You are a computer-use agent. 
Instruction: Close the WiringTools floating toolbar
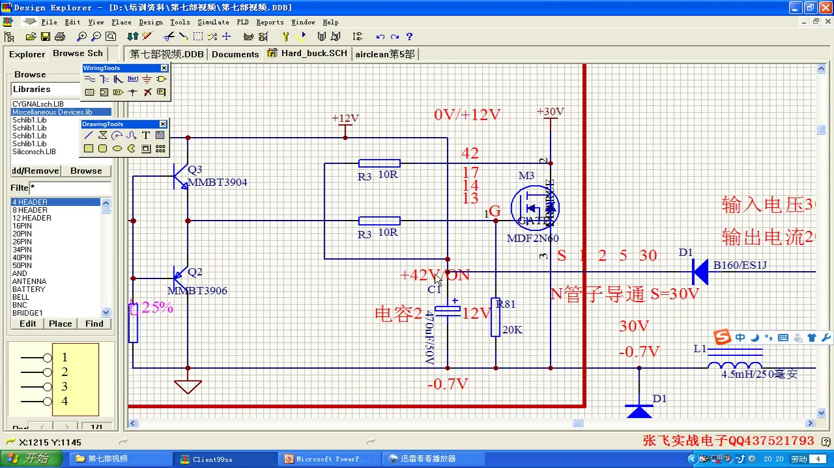pos(164,68)
